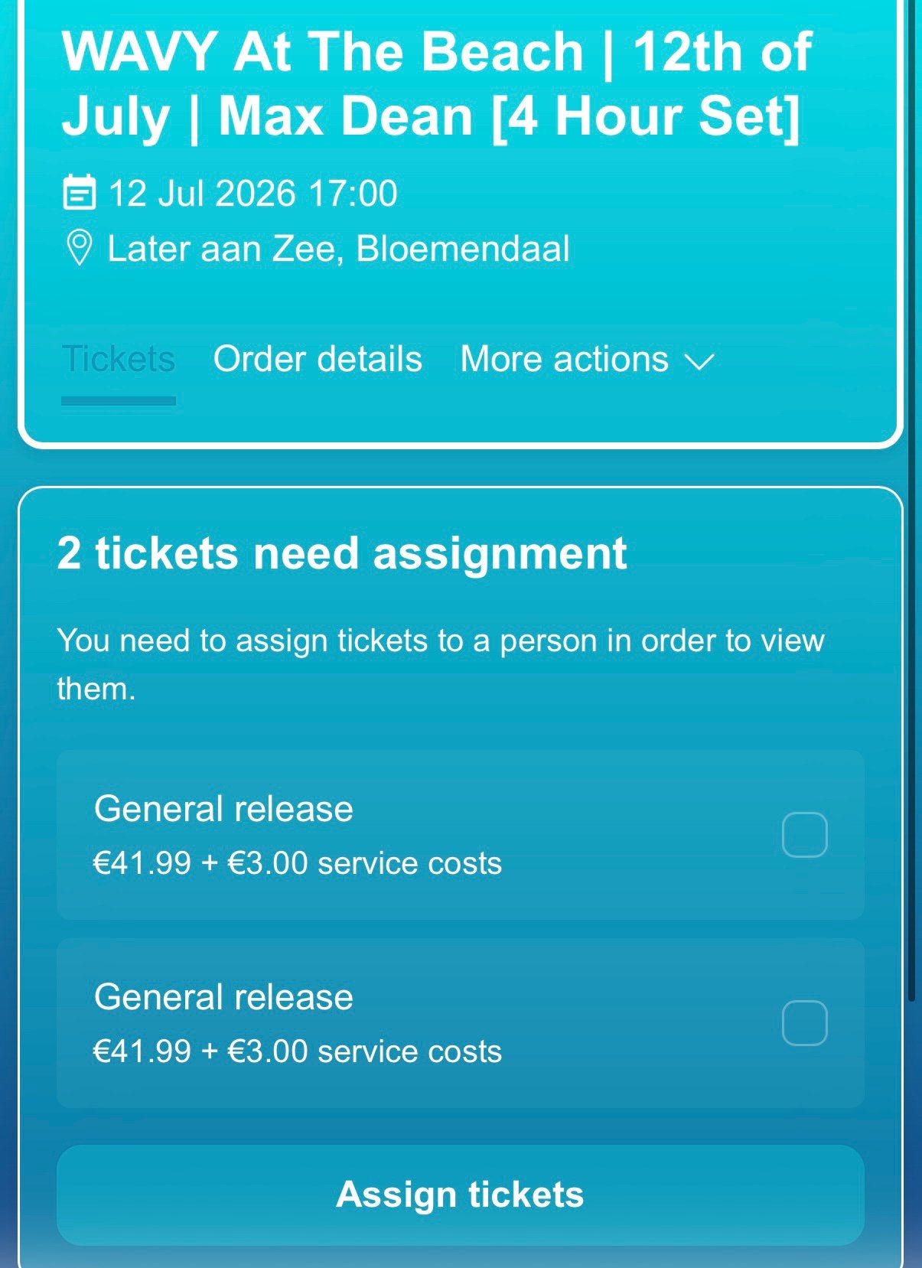The image size is (922, 1268).
Task: Click the location pin icon
Action: click(79, 249)
